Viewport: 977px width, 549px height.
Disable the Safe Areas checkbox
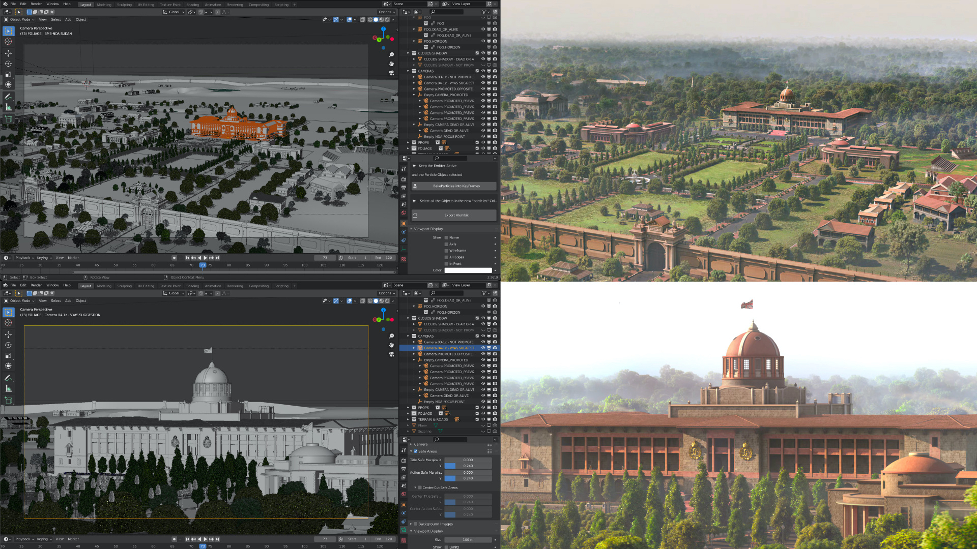coord(416,451)
